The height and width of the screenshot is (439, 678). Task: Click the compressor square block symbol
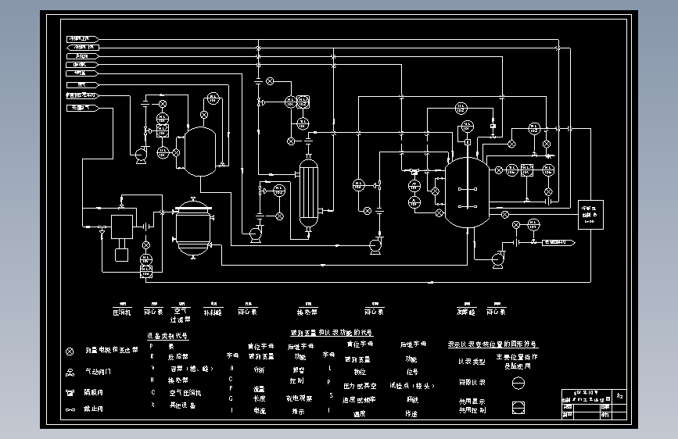click(x=122, y=227)
